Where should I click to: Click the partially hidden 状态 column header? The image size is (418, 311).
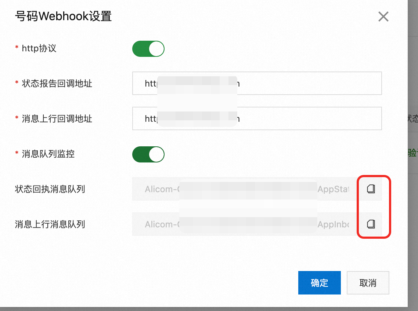coord(412,118)
